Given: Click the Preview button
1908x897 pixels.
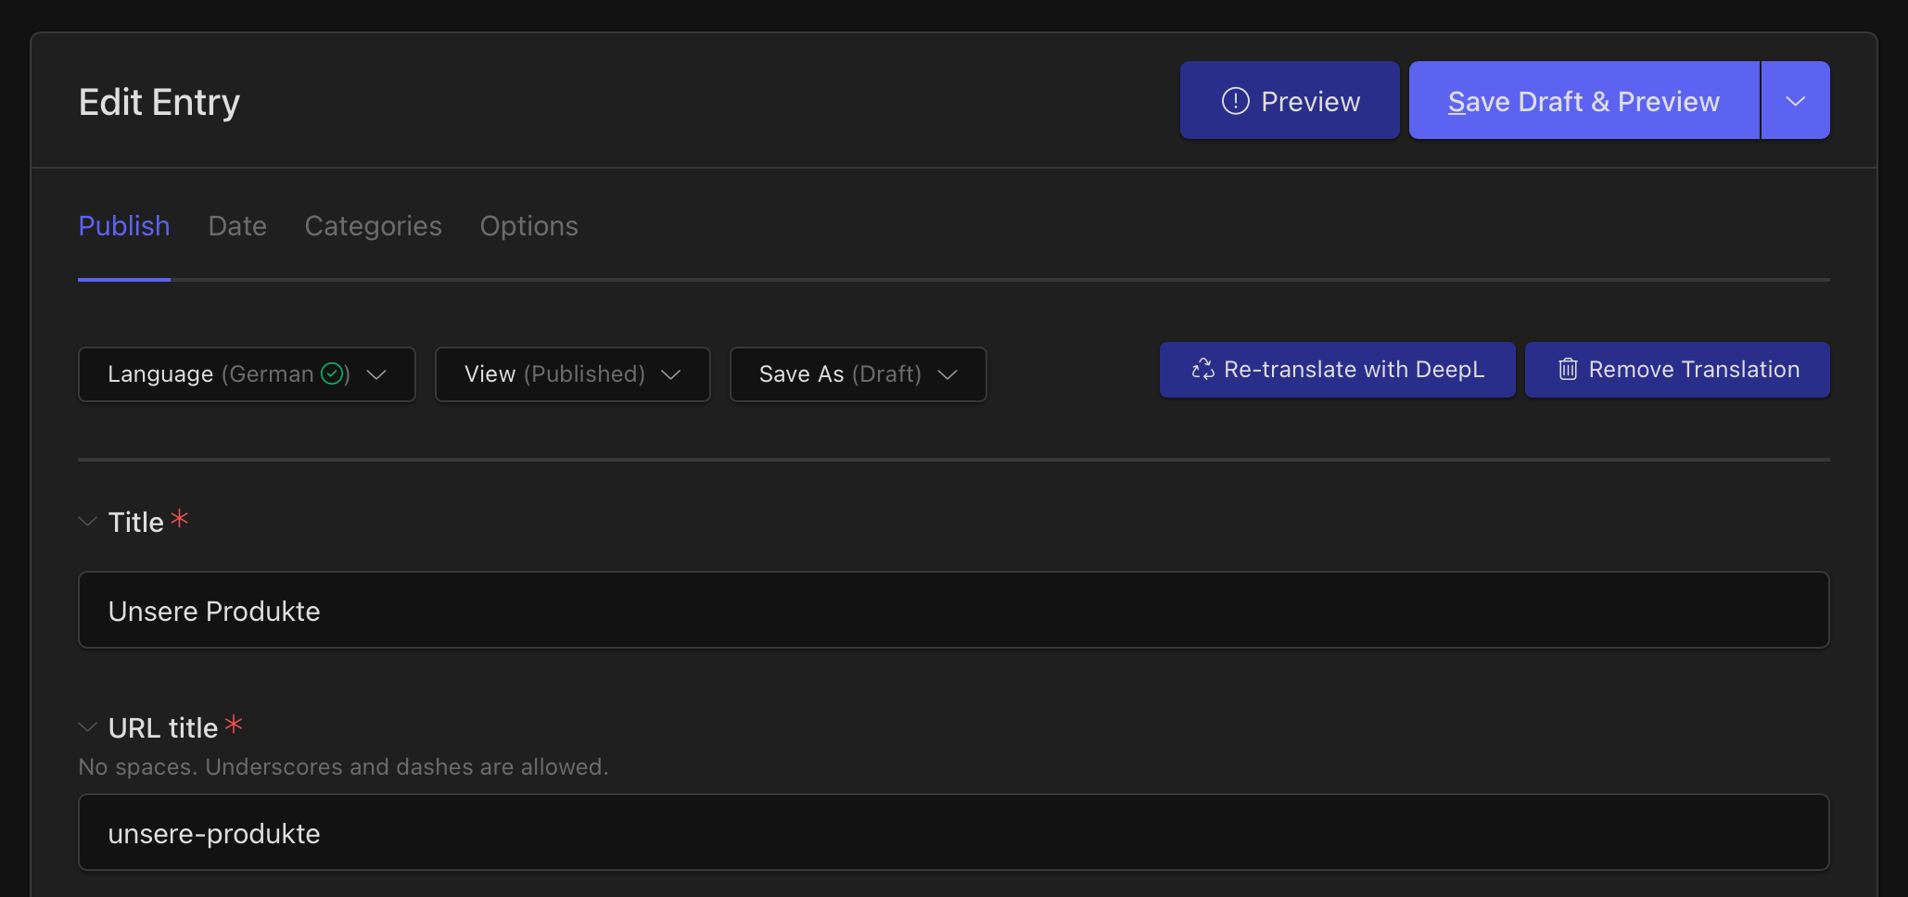Looking at the screenshot, I should pyautogui.click(x=1290, y=100).
